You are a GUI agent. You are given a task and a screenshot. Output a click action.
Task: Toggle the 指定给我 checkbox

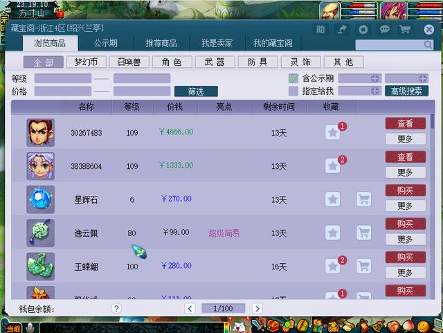[x=293, y=91]
